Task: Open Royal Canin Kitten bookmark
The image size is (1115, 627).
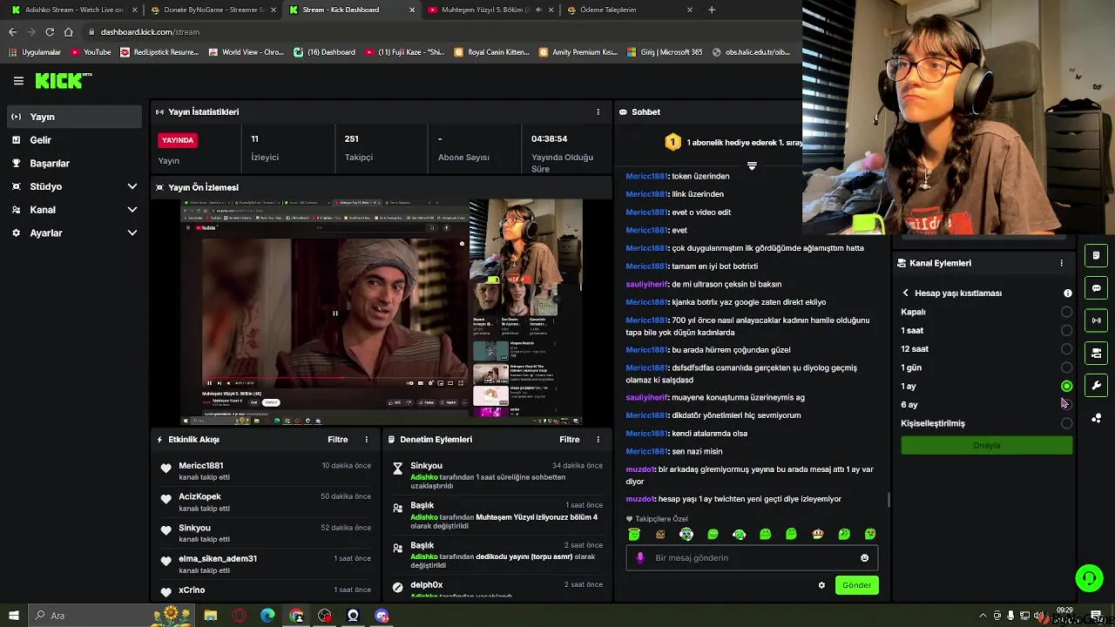Action: click(x=491, y=52)
